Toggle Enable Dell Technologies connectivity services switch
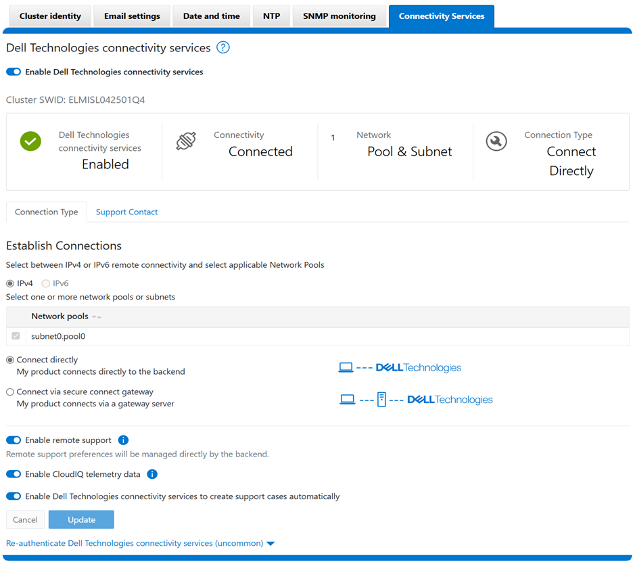This screenshot has height=562, width=633. pyautogui.click(x=14, y=72)
